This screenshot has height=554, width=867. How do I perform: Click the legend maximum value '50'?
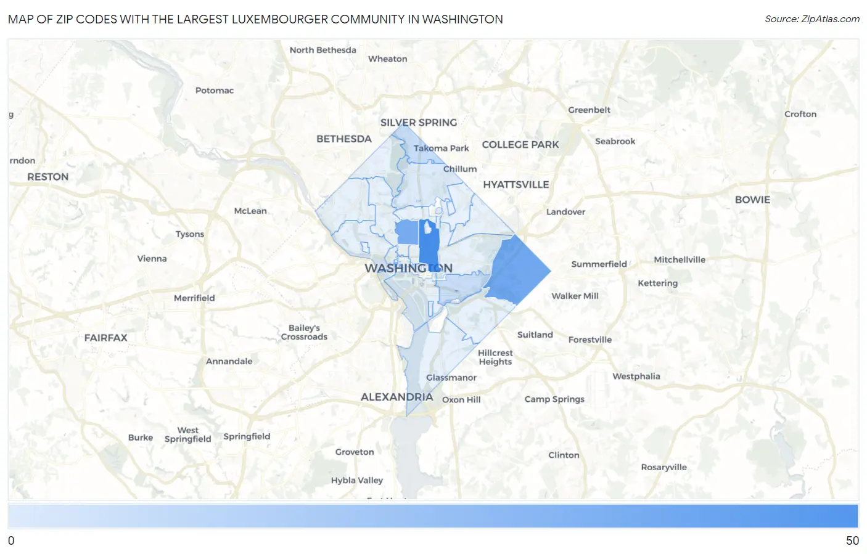coord(852,540)
